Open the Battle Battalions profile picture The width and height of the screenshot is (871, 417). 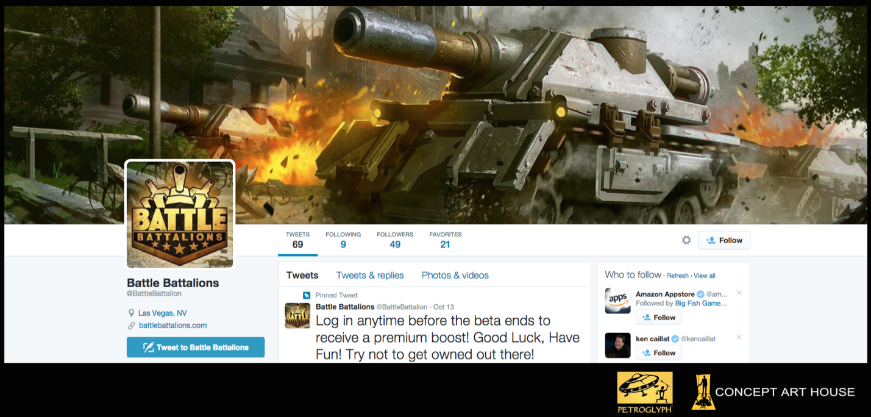[x=180, y=215]
